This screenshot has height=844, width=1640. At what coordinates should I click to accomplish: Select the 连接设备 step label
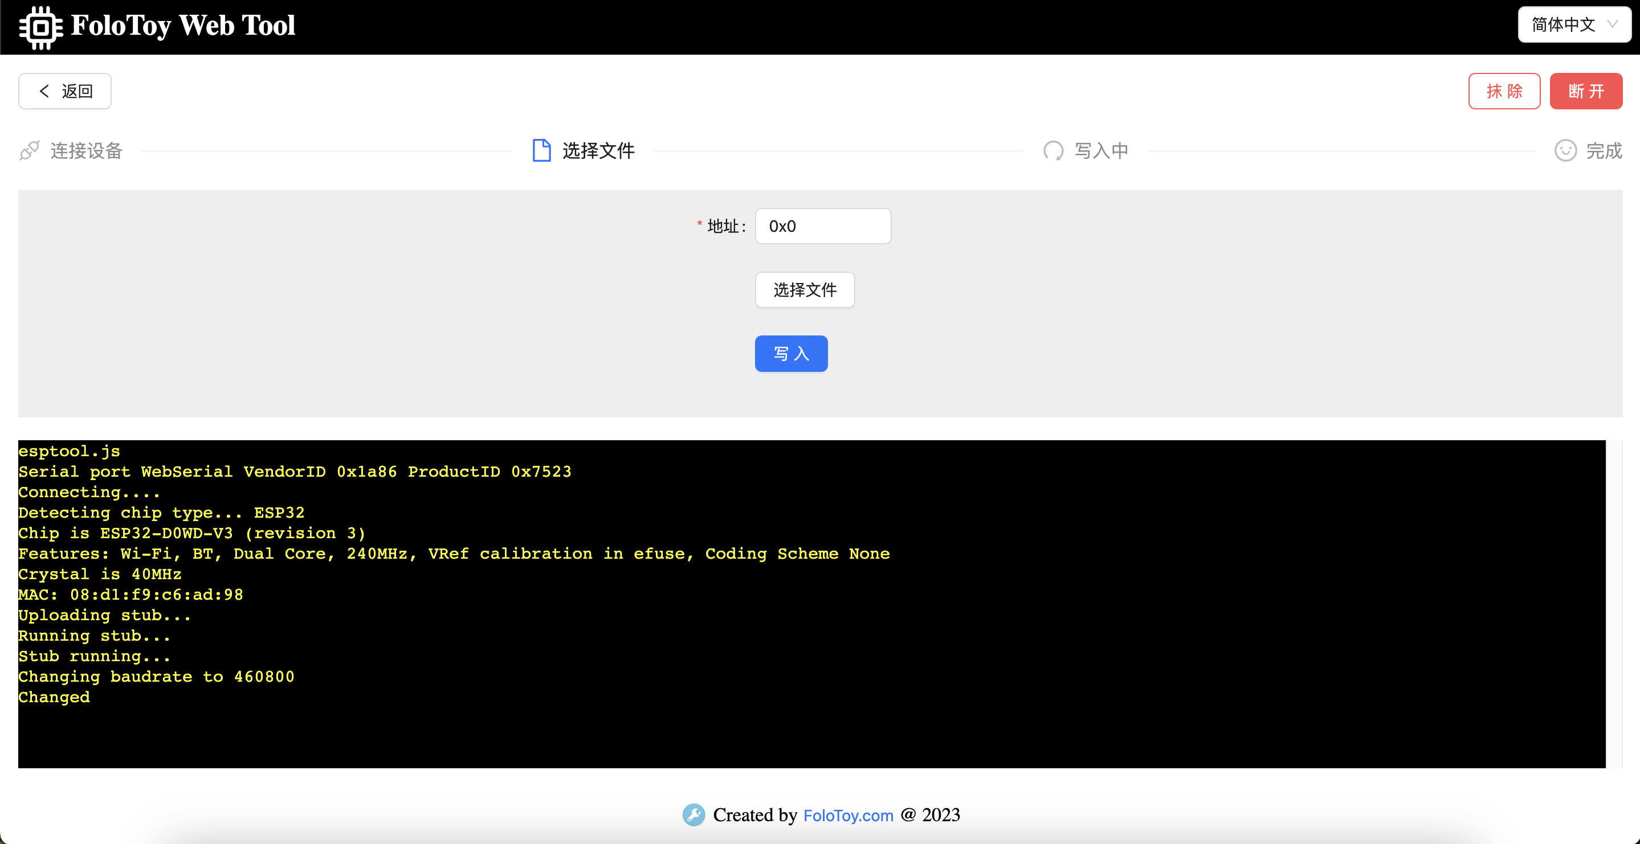tap(87, 150)
